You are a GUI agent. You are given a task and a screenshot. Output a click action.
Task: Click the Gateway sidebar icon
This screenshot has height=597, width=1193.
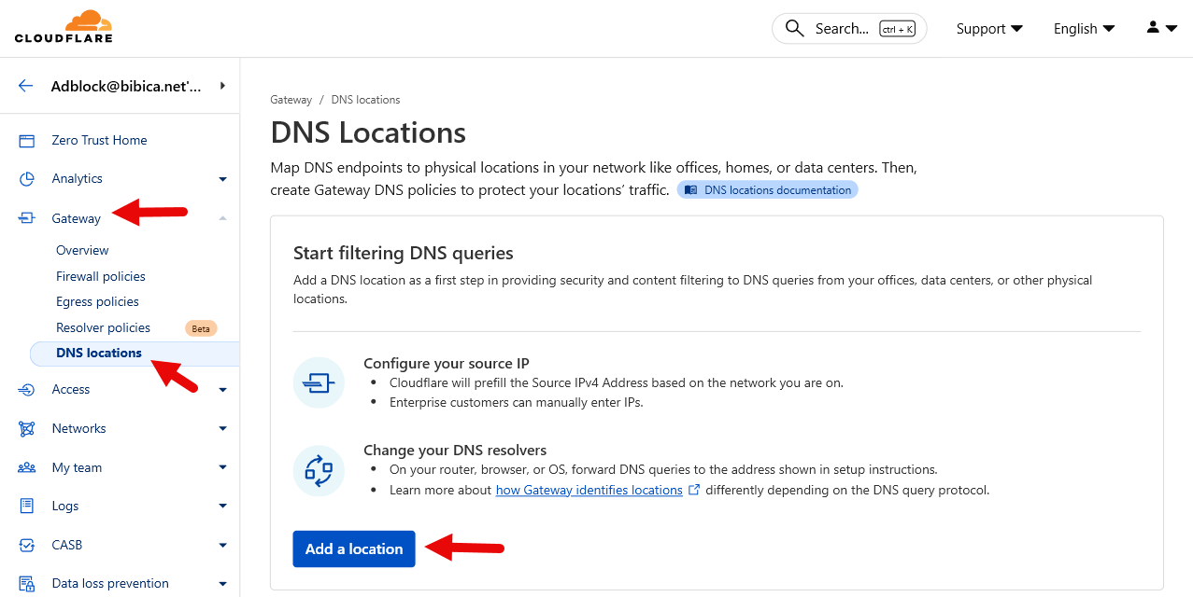pyautogui.click(x=27, y=218)
